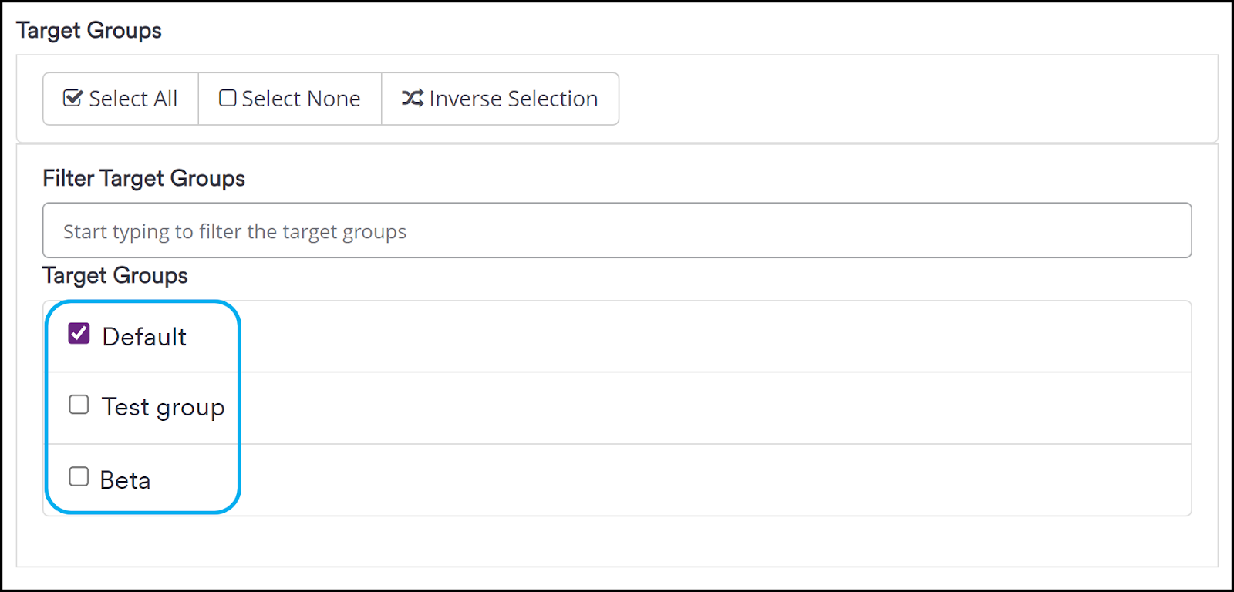Select the Beta list row
The height and width of the screenshot is (592, 1234).
click(x=617, y=479)
